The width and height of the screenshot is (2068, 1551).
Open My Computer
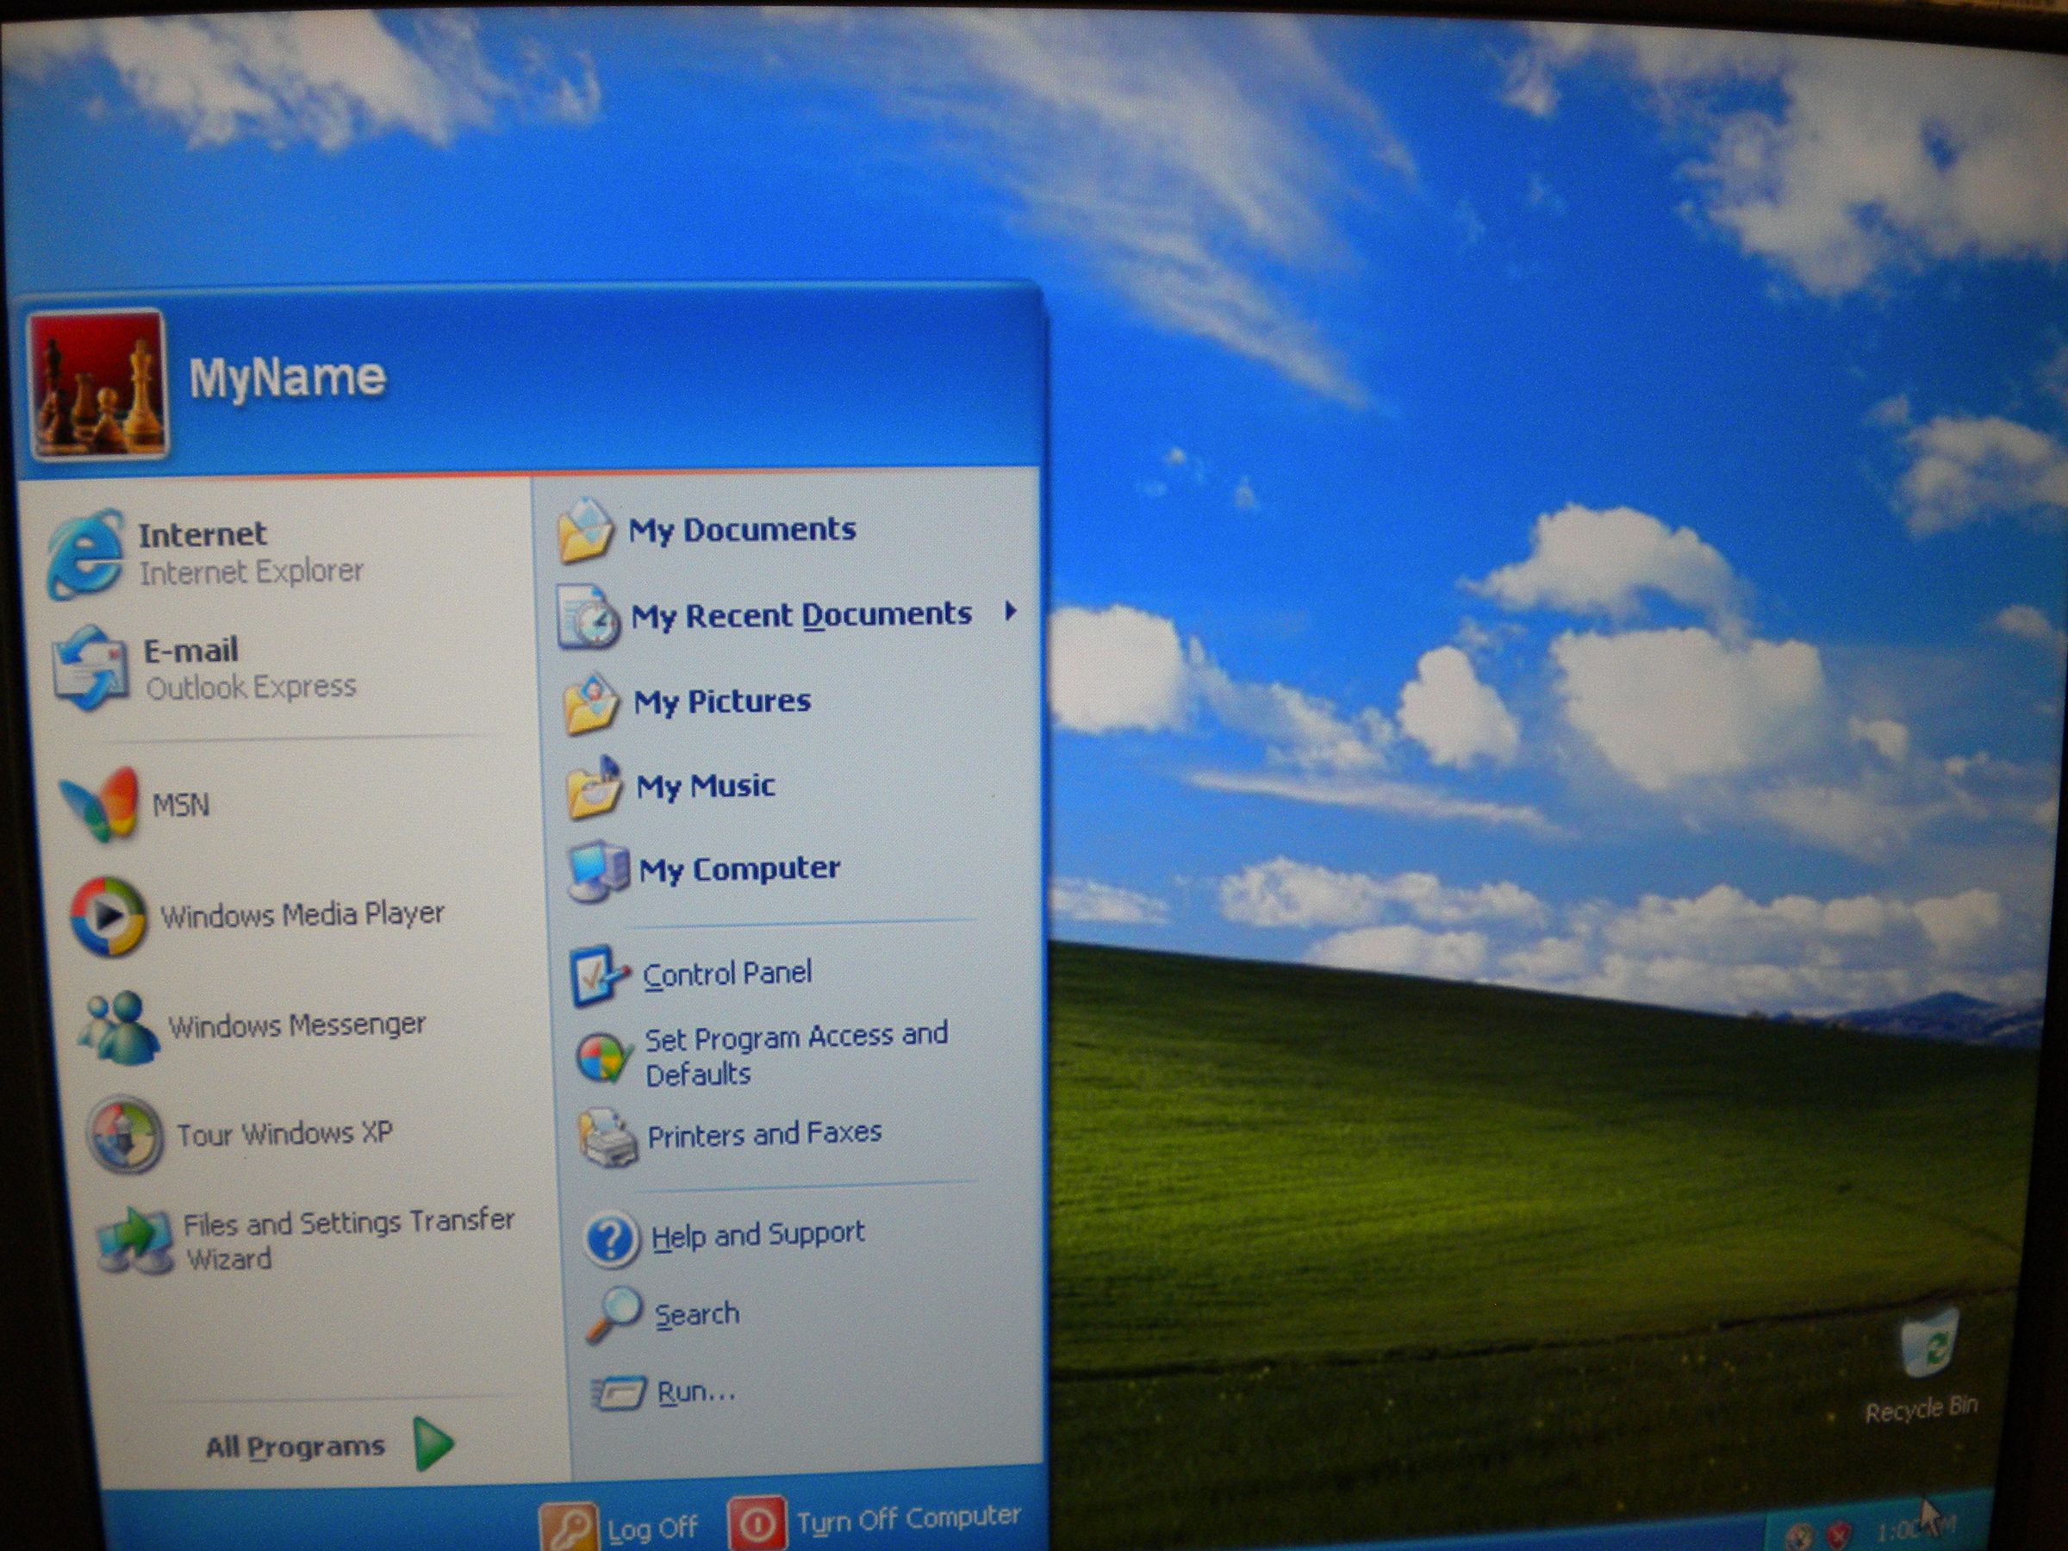click(738, 867)
